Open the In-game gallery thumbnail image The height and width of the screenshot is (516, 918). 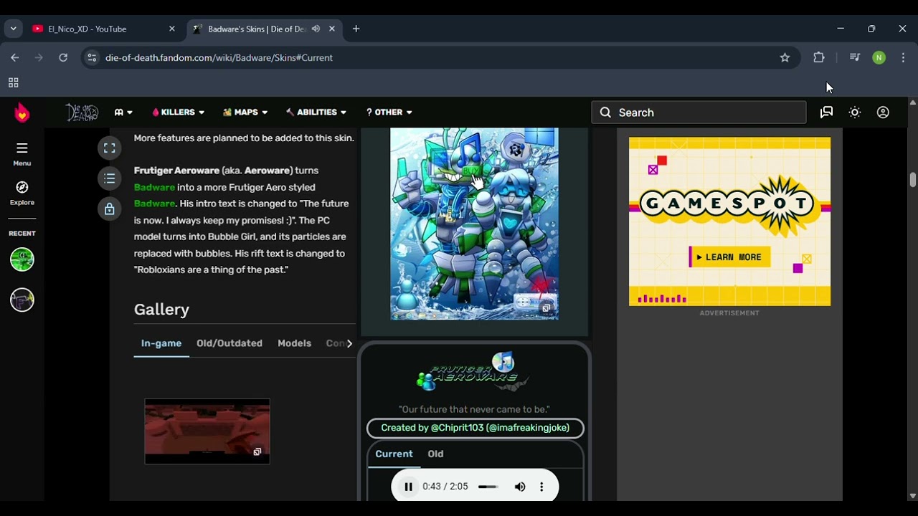coord(207,431)
